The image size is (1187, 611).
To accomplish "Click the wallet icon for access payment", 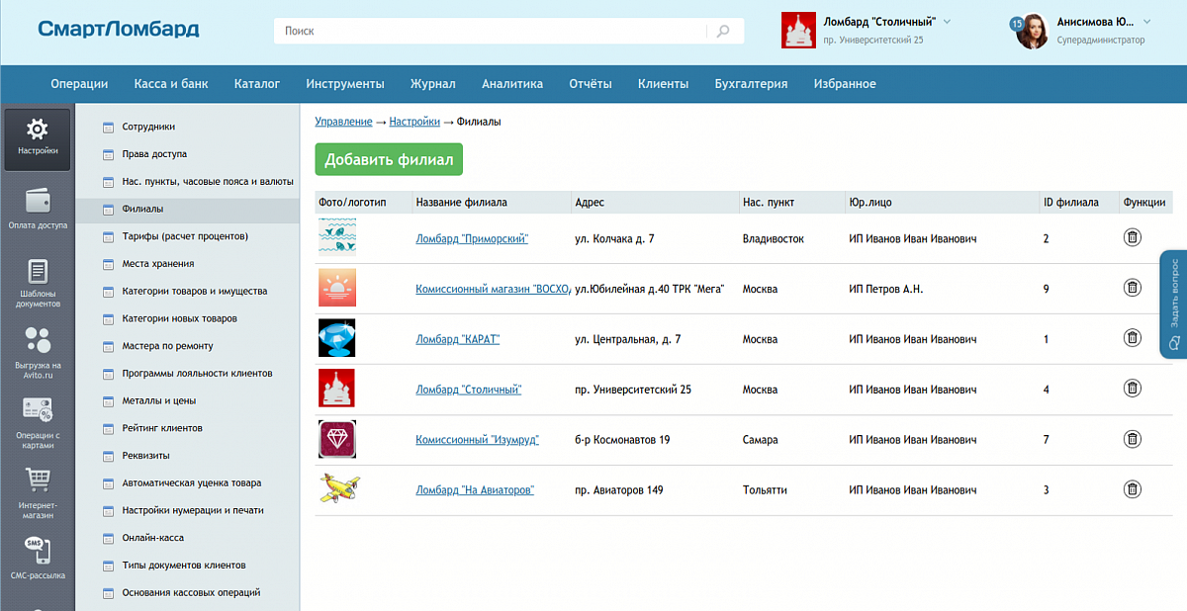I will coord(37,202).
